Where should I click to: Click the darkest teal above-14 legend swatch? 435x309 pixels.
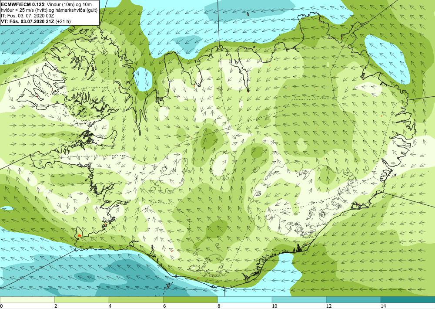[408, 299]
